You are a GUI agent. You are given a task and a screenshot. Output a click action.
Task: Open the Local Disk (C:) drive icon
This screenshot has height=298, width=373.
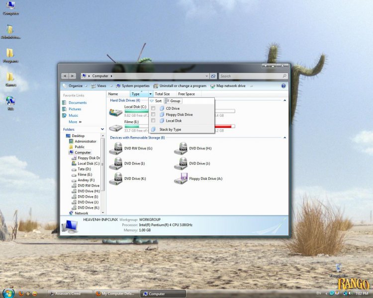coord(115,112)
